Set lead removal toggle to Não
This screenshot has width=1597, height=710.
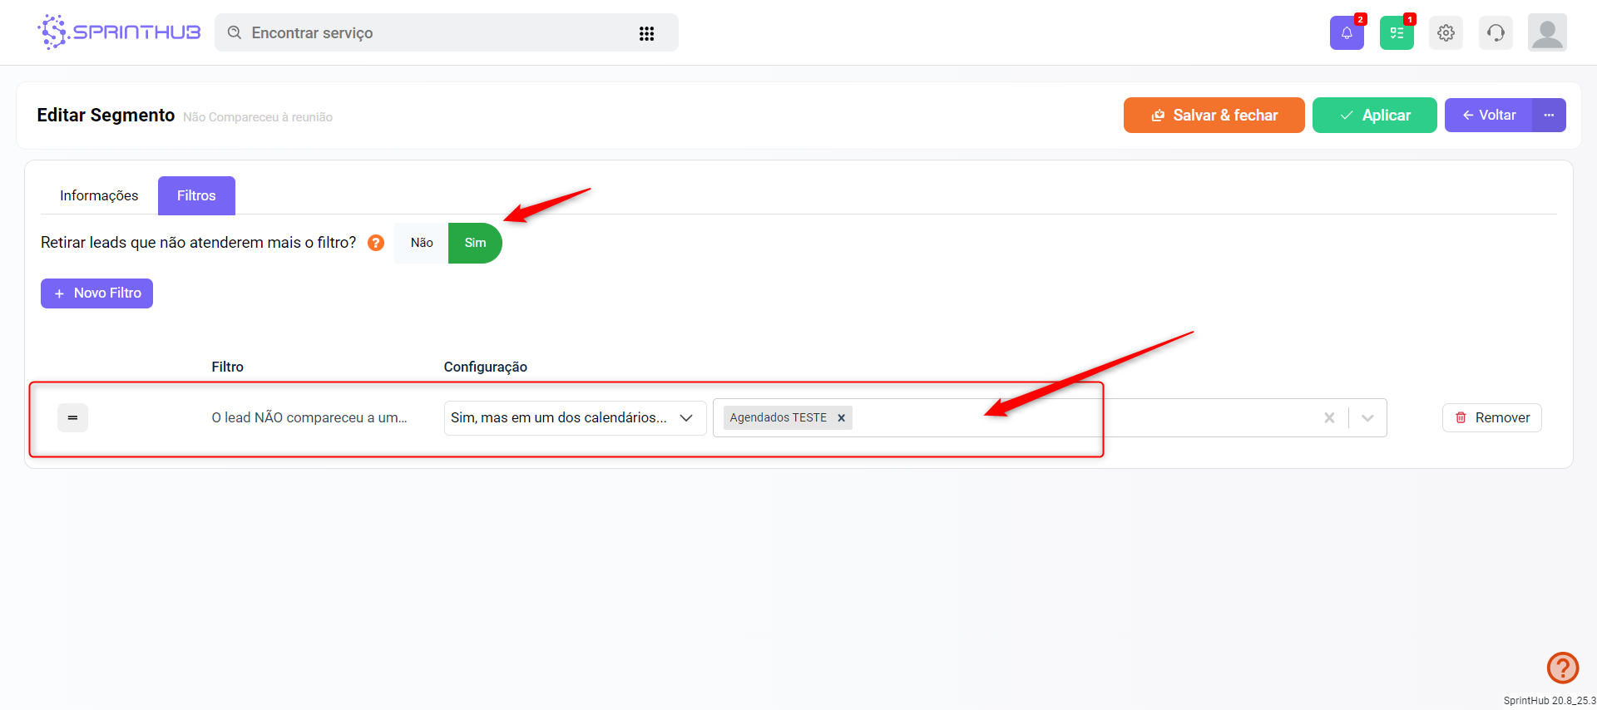(422, 243)
